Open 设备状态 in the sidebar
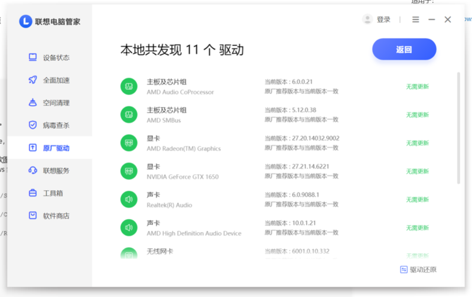The width and height of the screenshot is (472, 297). point(56,58)
